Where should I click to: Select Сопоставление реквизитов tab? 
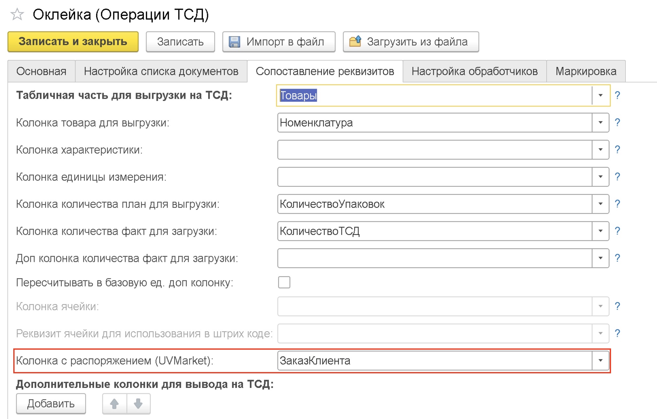coord(325,71)
